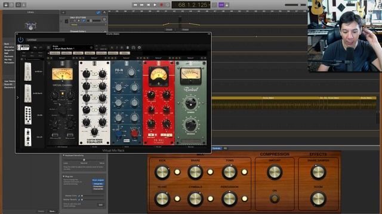
Task: Toggle the Compression ON button
Action: (275, 199)
